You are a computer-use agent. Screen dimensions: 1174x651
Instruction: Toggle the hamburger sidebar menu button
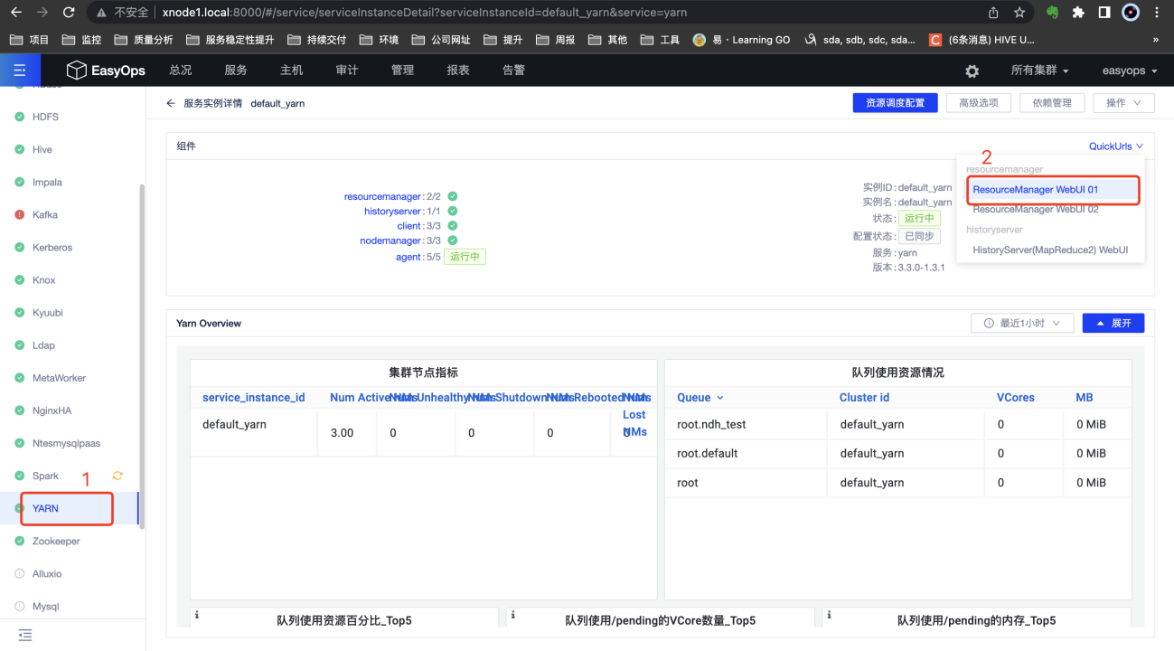pyautogui.click(x=20, y=71)
